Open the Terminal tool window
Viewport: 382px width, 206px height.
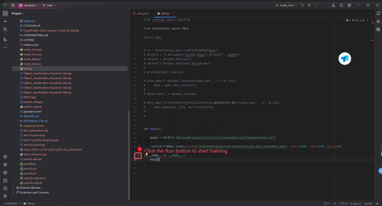5,181
